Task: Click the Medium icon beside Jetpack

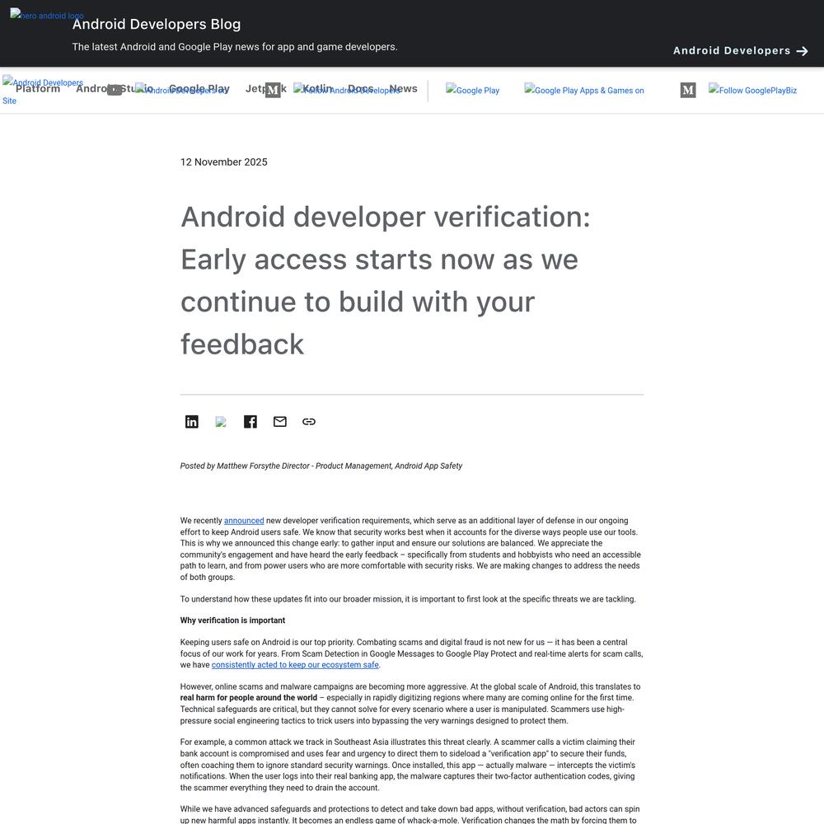Action: pyautogui.click(x=273, y=90)
